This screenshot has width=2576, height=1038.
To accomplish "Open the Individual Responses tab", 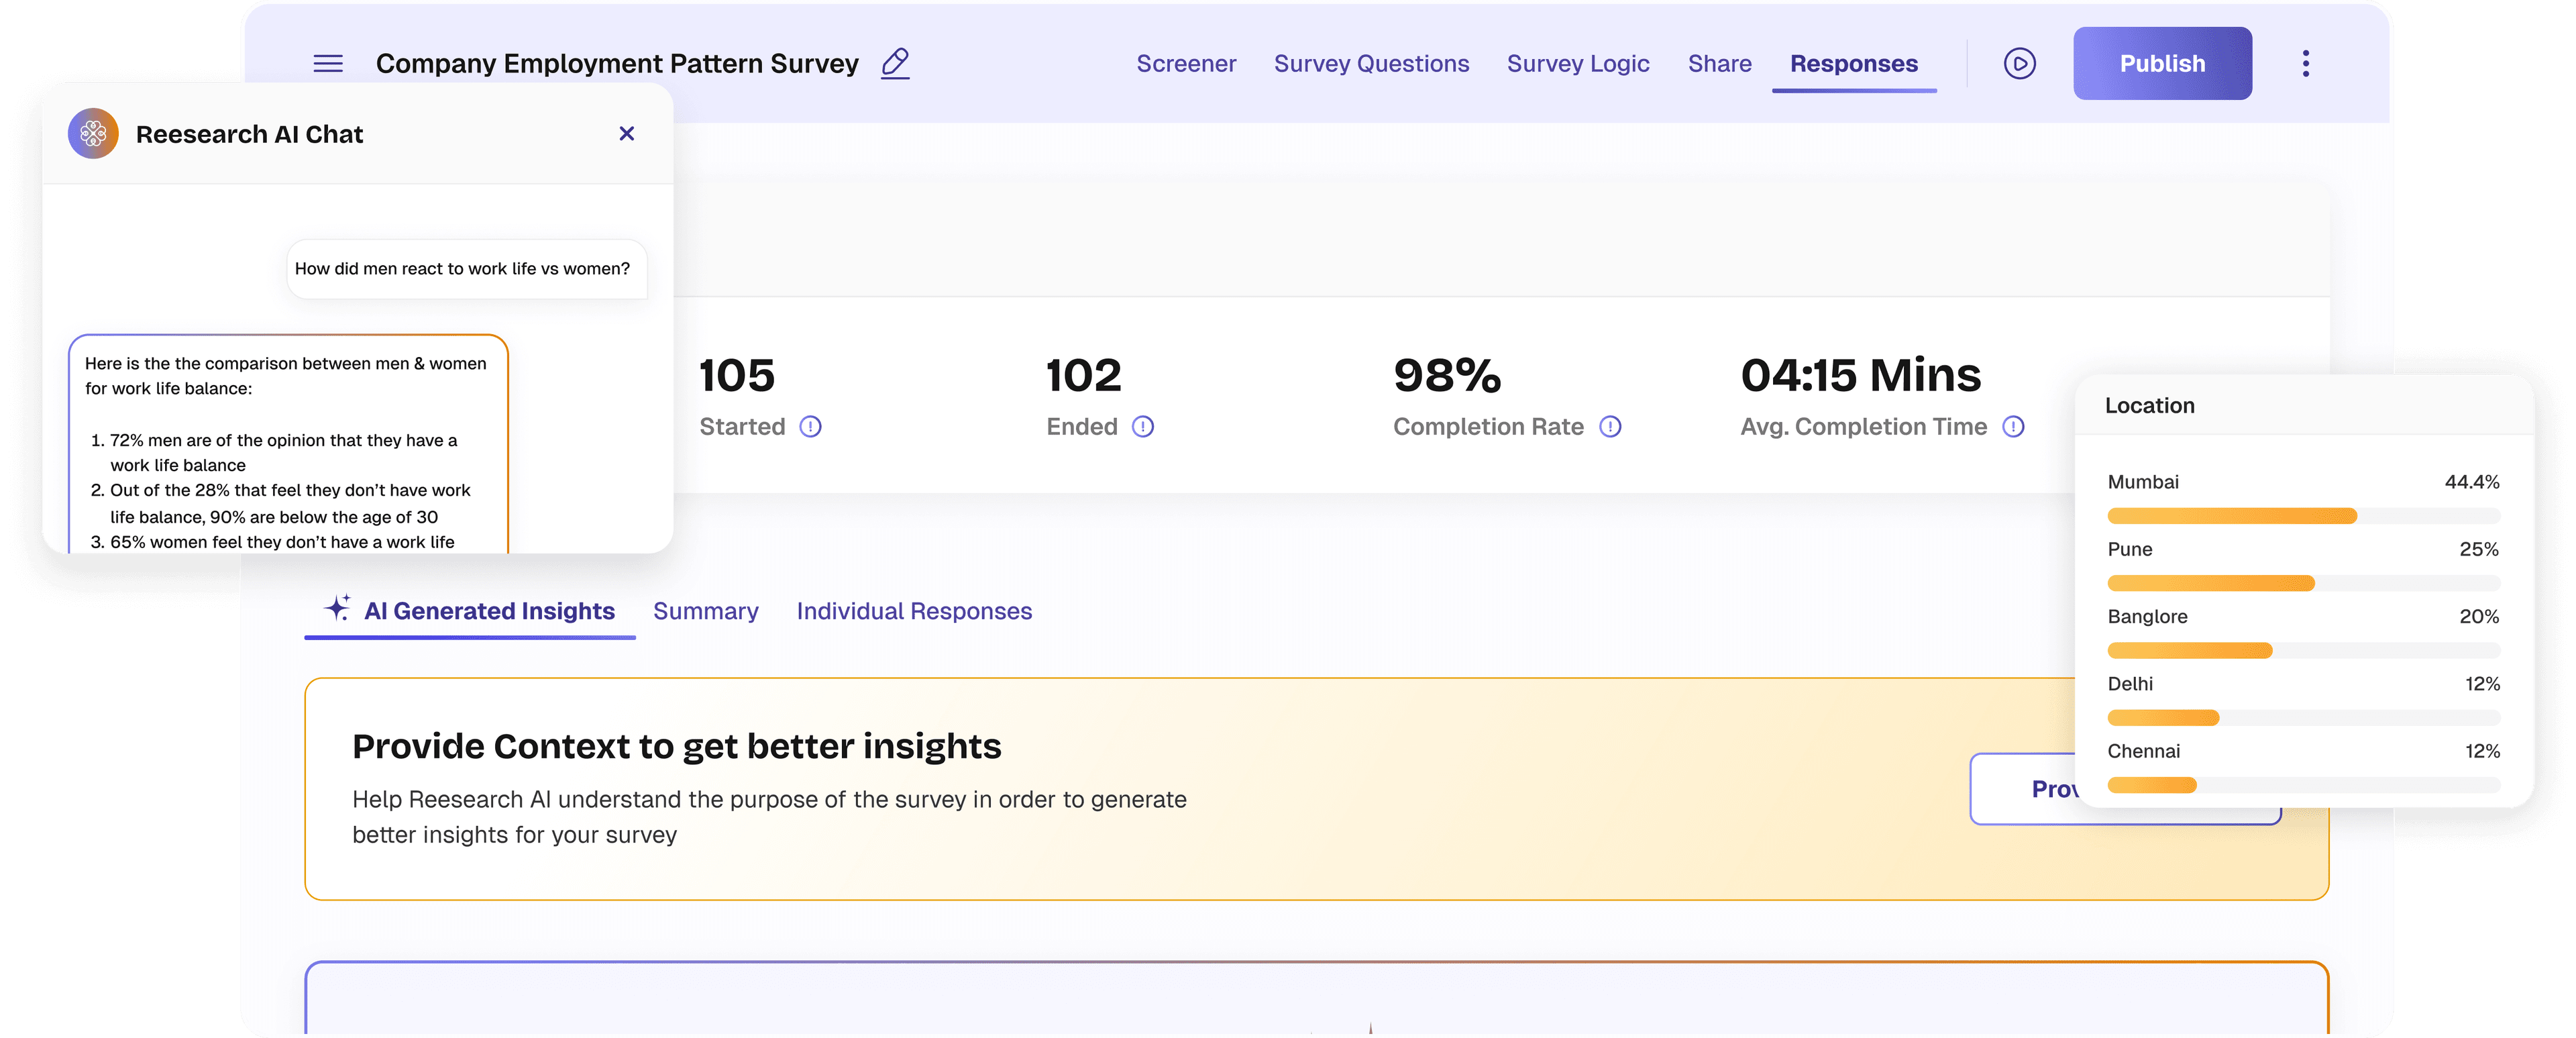I will pyautogui.click(x=914, y=611).
